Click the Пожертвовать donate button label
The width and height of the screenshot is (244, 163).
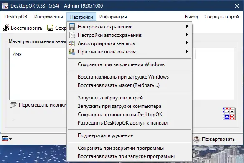click(219, 139)
